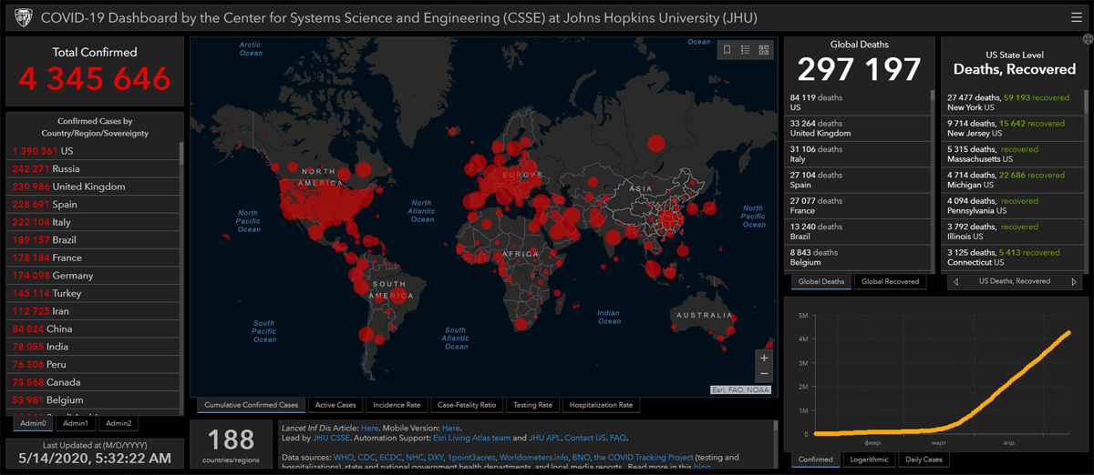
Task: Select Belgium row with 8 843 deaths
Action: (x=859, y=258)
